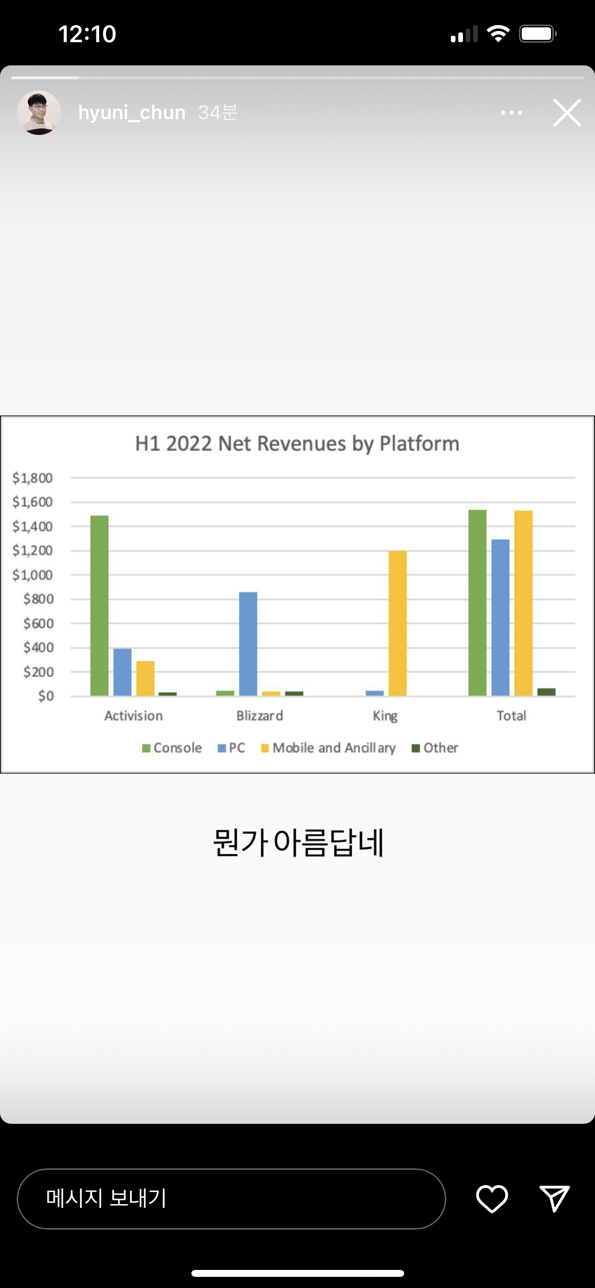Click the caption text 뭔가 아름답네
595x1288 pixels.
click(298, 843)
